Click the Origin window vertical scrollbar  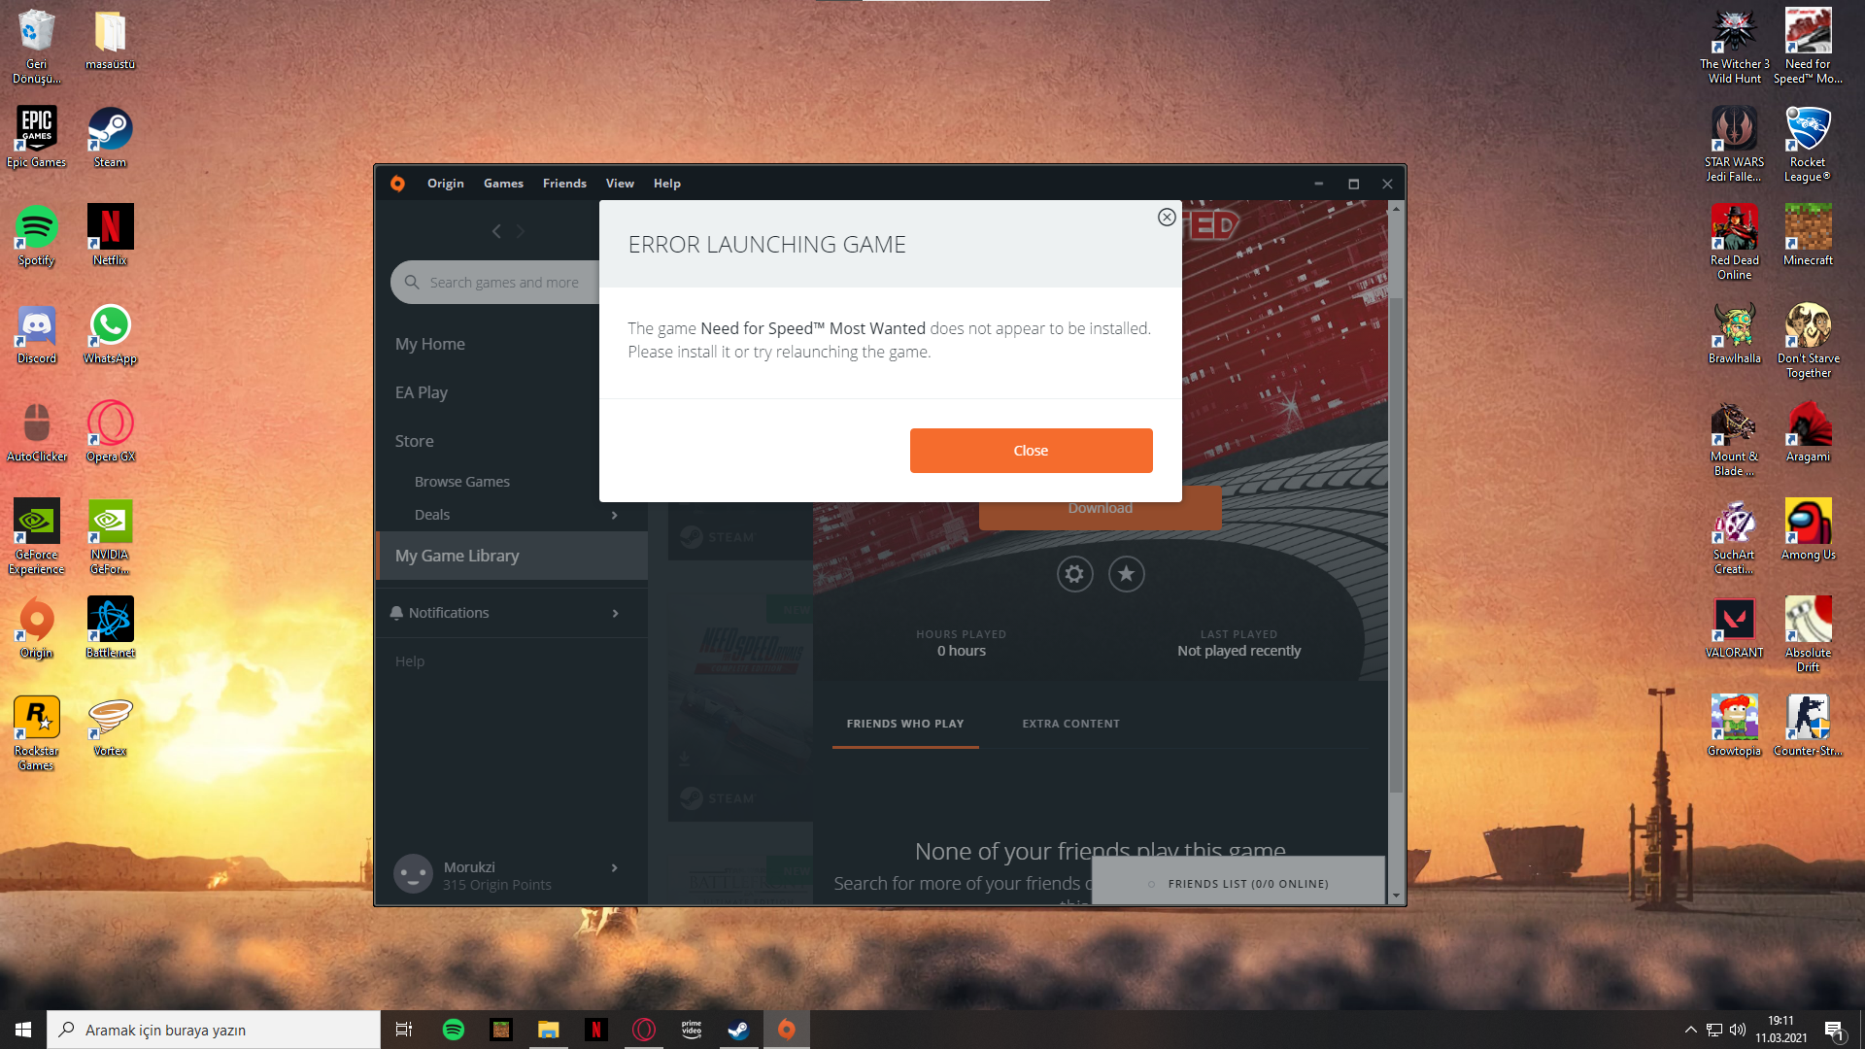point(1396,544)
